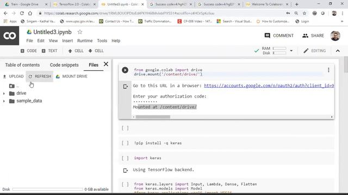The height and width of the screenshot is (195, 348).
Task: Click the empty code cell run bracket
Action: point(125,128)
